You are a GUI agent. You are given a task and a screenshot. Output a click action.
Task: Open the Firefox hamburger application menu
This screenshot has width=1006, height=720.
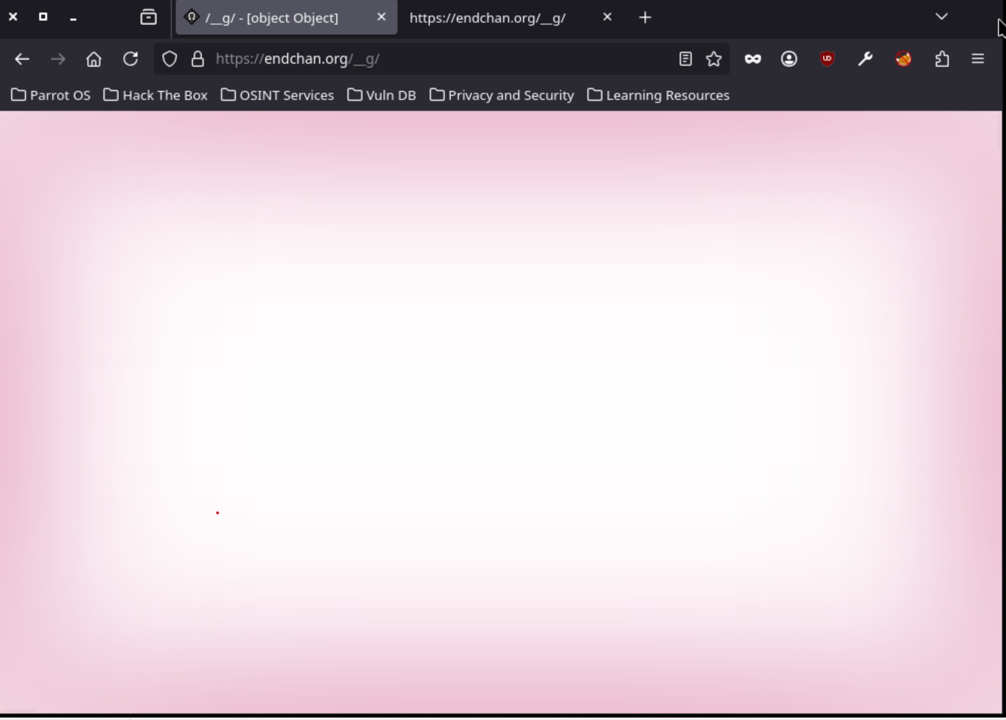point(977,59)
